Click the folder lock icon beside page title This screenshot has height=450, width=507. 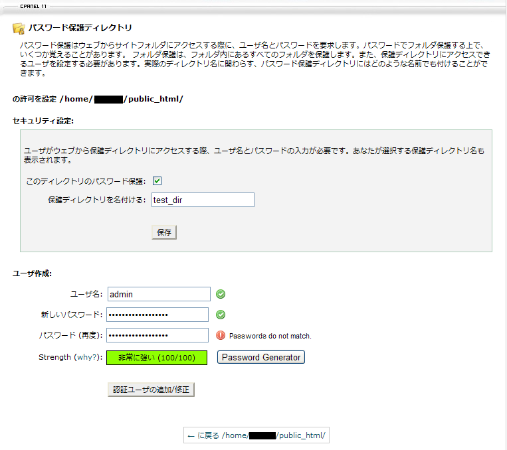click(x=19, y=28)
